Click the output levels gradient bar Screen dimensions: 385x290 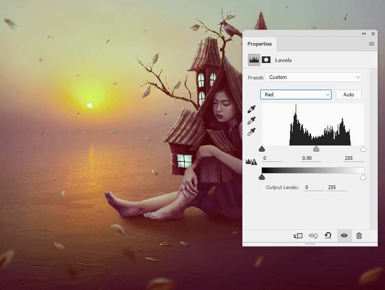point(313,171)
